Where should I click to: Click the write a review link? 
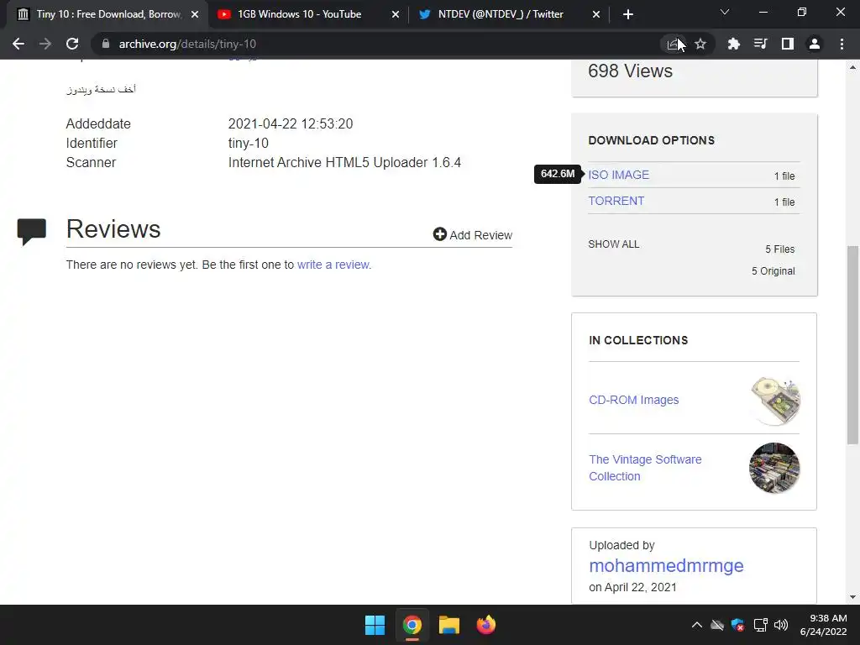coord(334,265)
